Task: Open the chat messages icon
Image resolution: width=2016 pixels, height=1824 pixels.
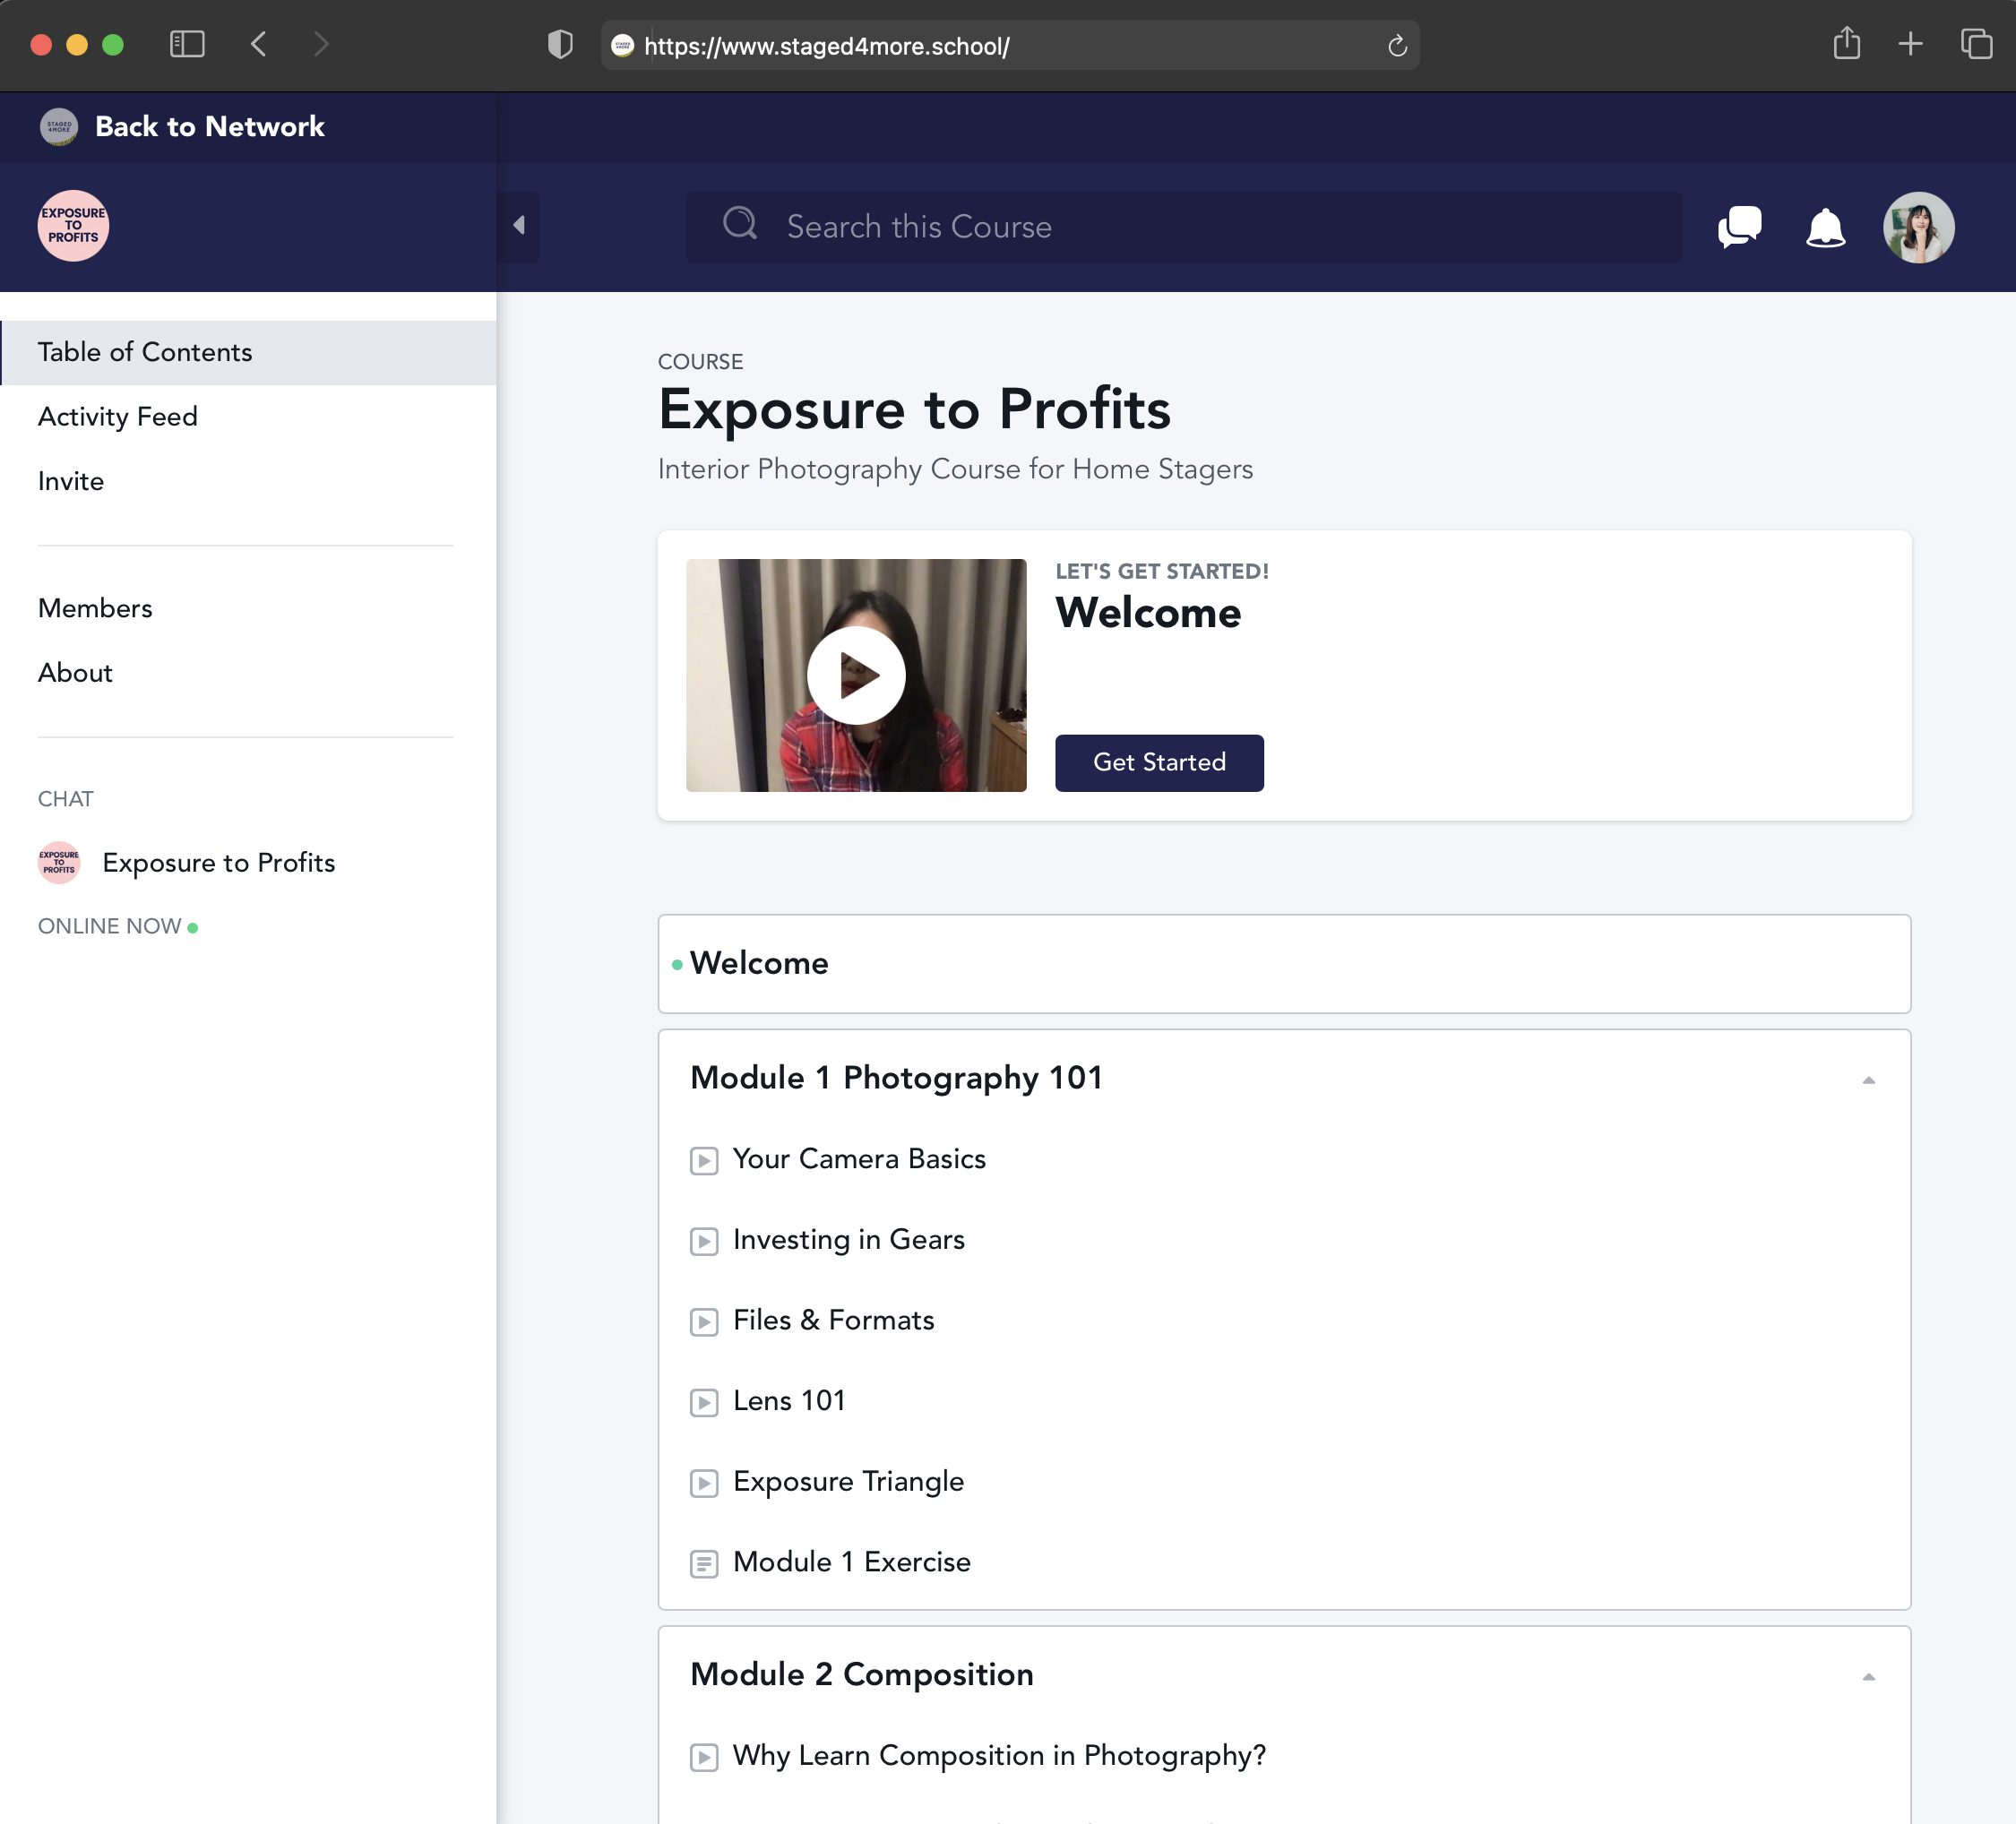Action: (x=1739, y=227)
